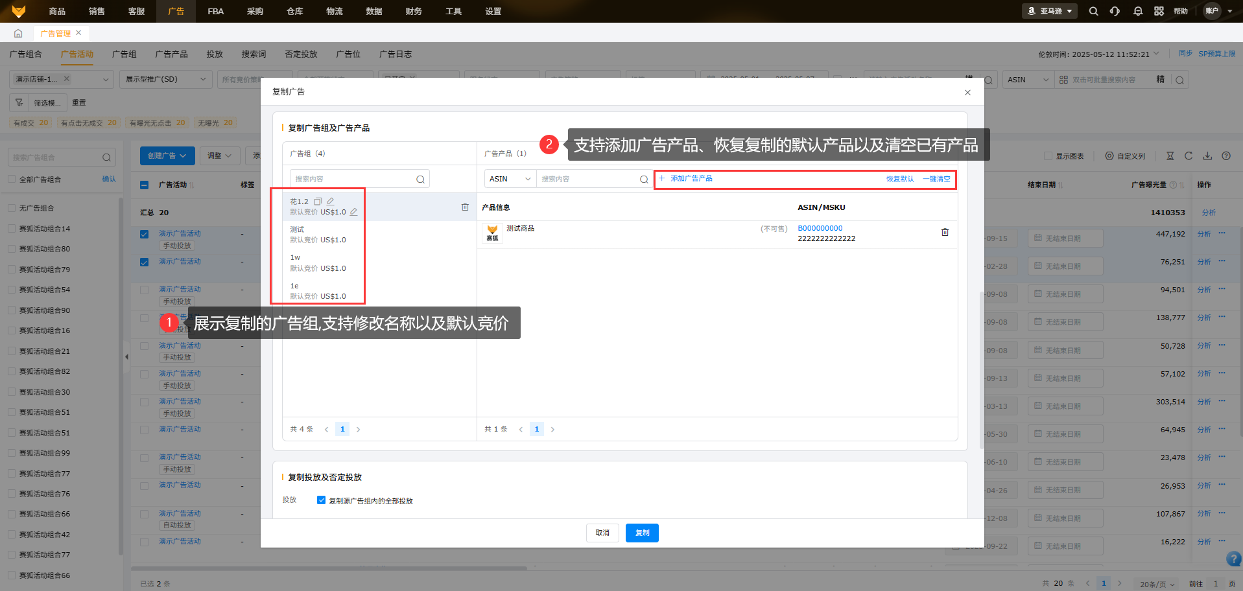Check 赛狐活动组合54 in sidebar

pyautogui.click(x=12, y=290)
